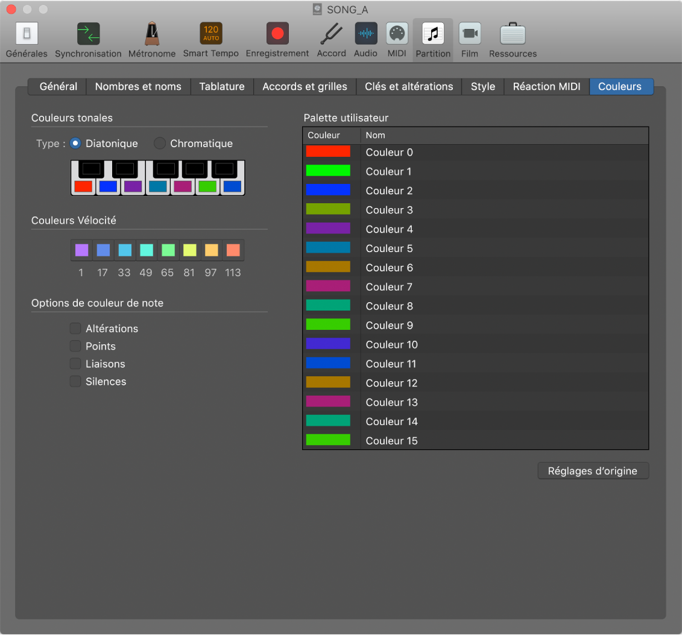Click the Réglages d'origine button
Image resolution: width=682 pixels, height=635 pixels.
593,471
